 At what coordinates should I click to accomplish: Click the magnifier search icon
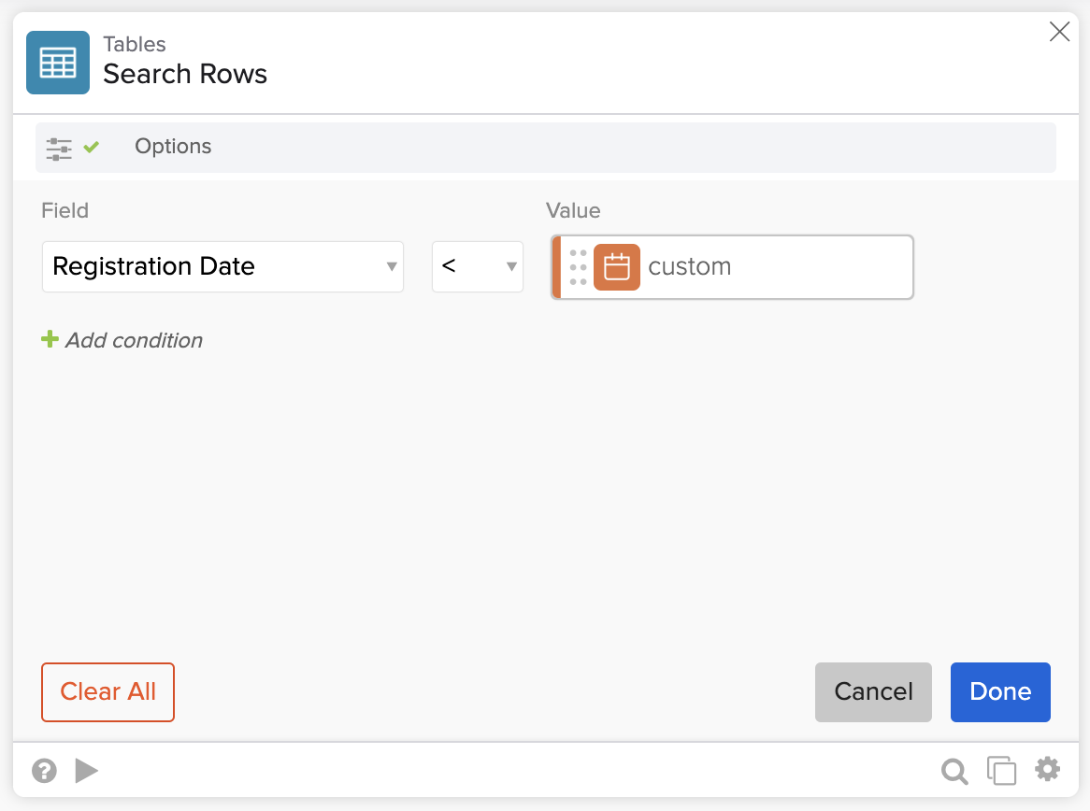click(954, 772)
